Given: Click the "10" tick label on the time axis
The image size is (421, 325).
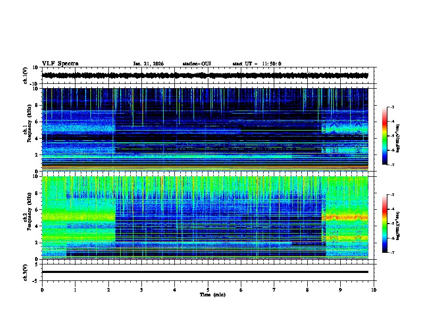Looking at the screenshot, I should [x=374, y=290].
